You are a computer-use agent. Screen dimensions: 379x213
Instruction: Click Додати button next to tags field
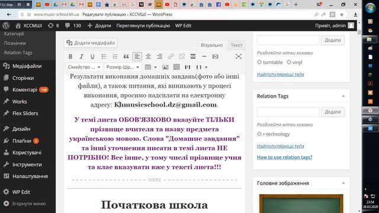coord(333,40)
